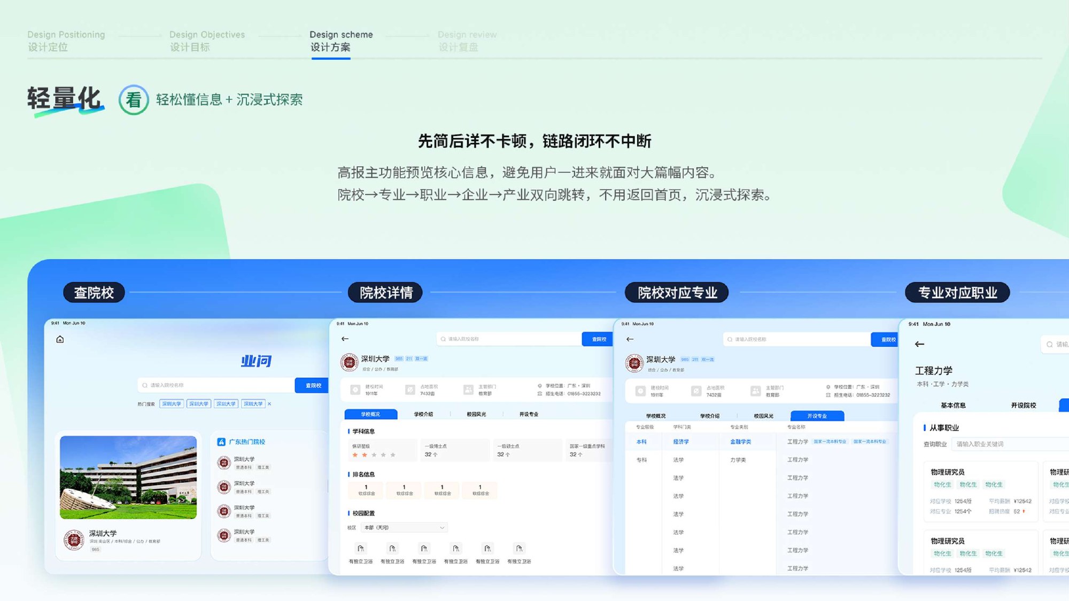Focus search input in 院校对应专业 screen
Image resolution: width=1069 pixels, height=601 pixels.
[797, 339]
